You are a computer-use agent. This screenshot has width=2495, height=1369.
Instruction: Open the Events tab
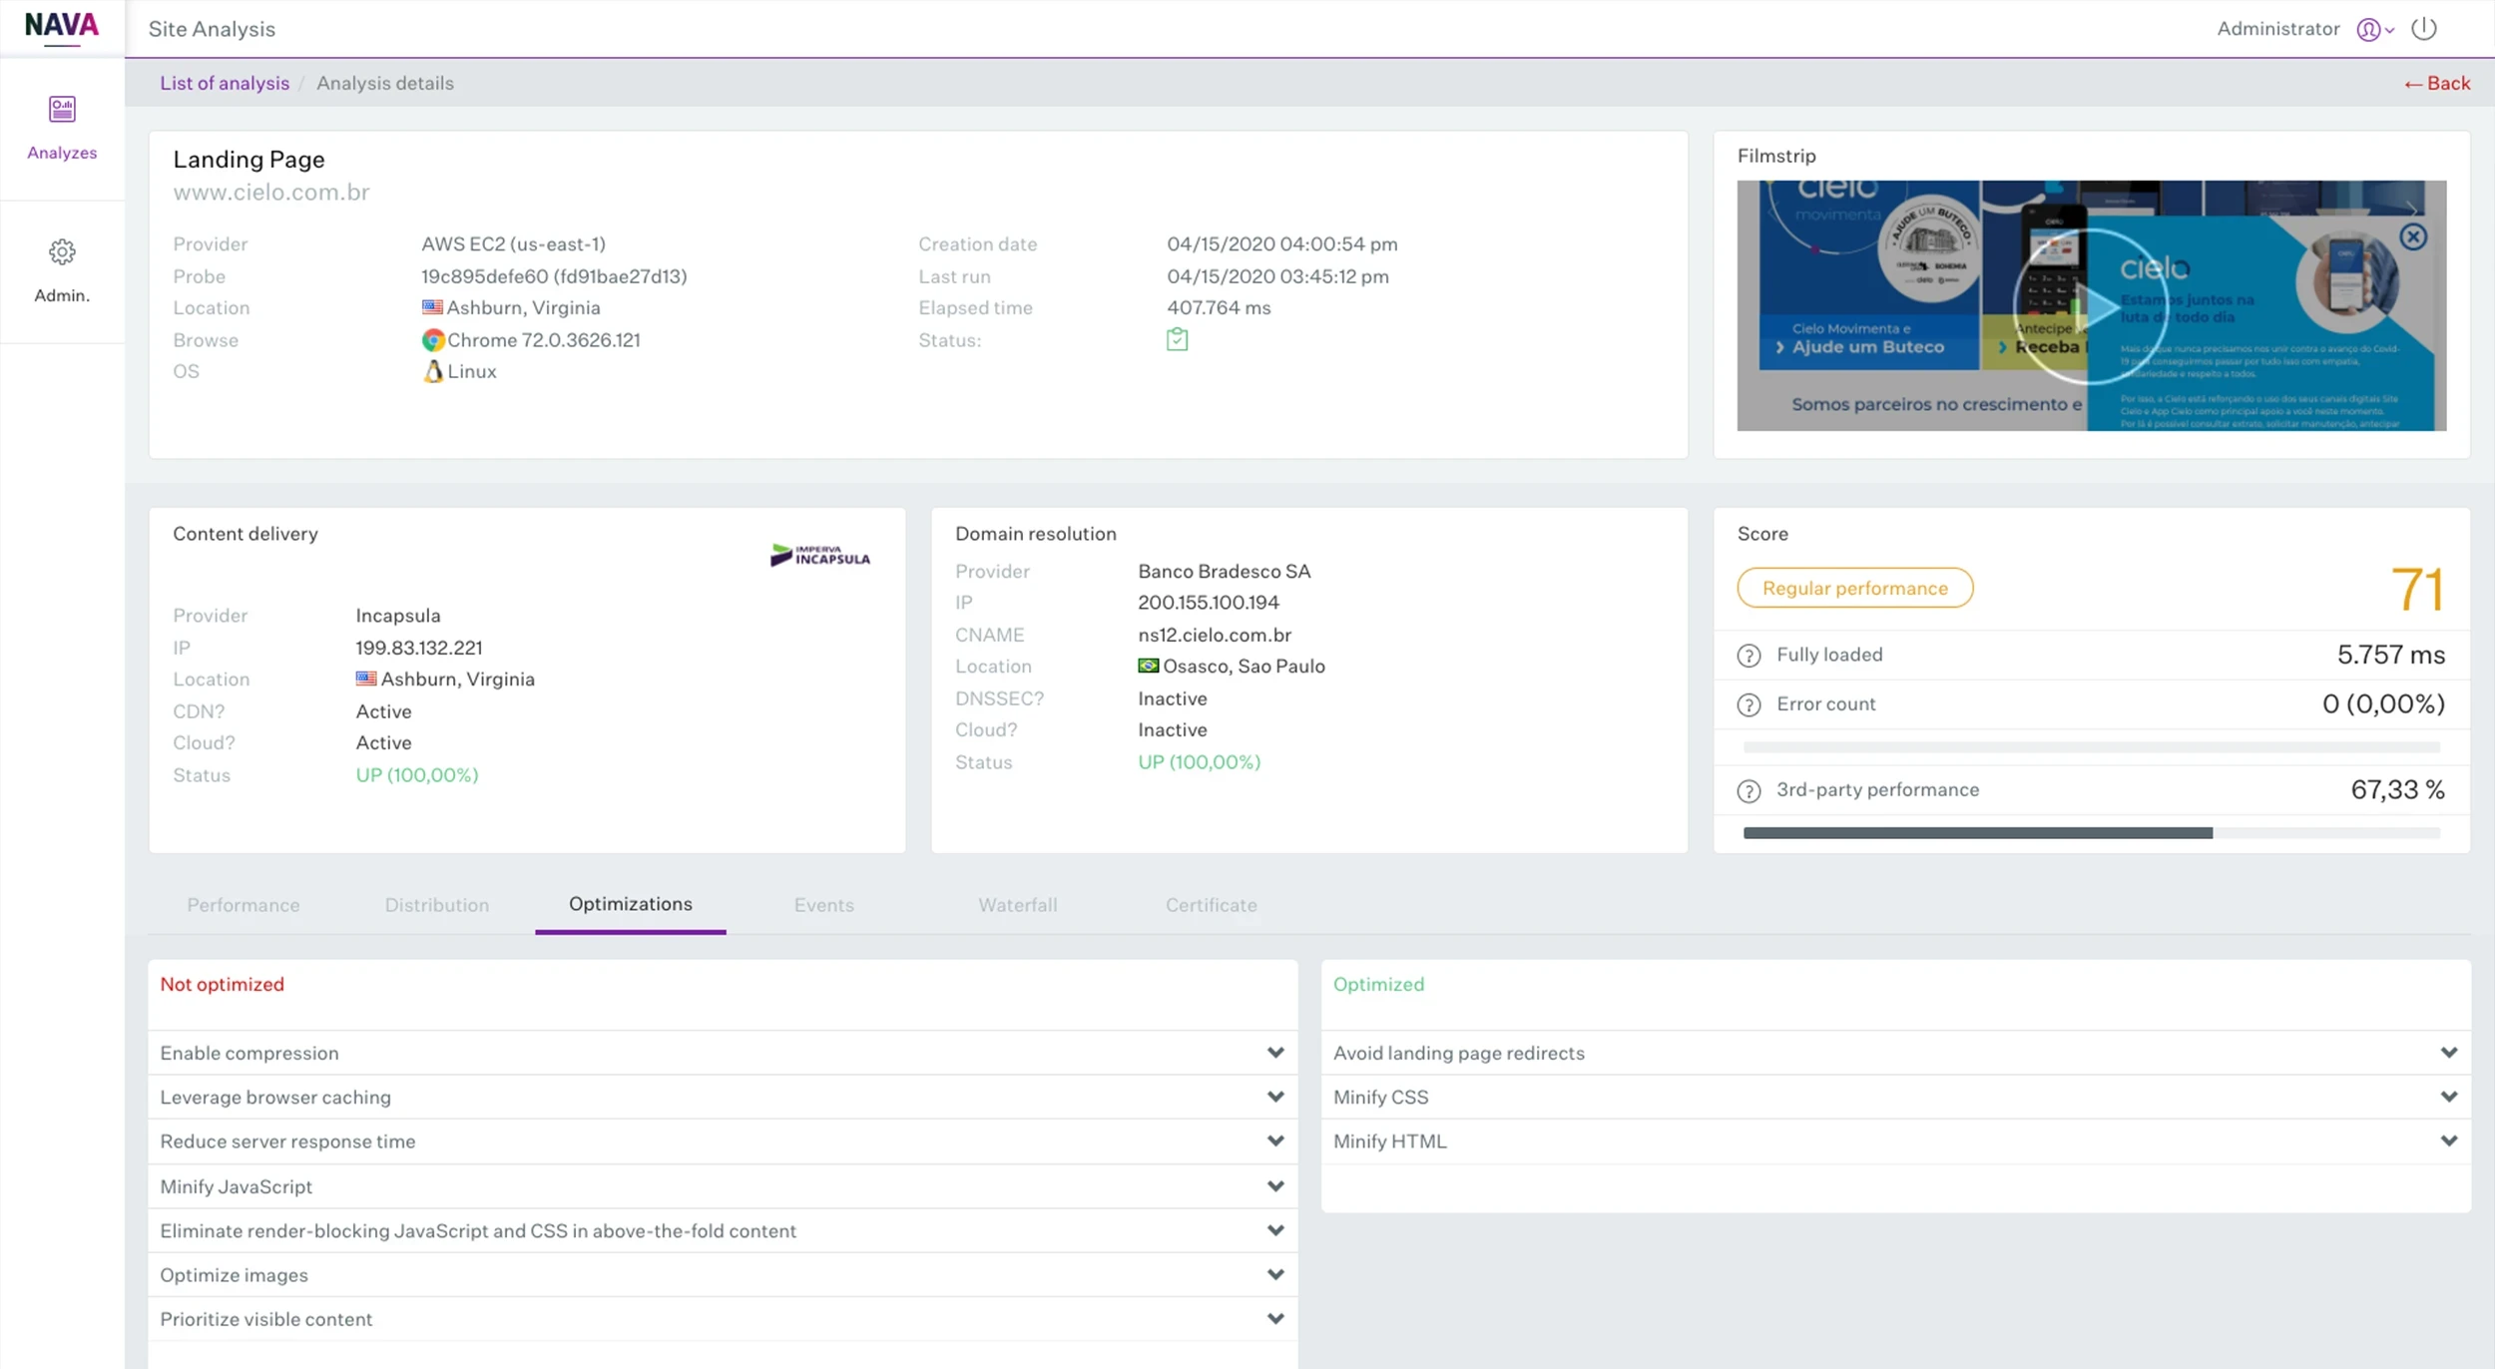click(824, 905)
